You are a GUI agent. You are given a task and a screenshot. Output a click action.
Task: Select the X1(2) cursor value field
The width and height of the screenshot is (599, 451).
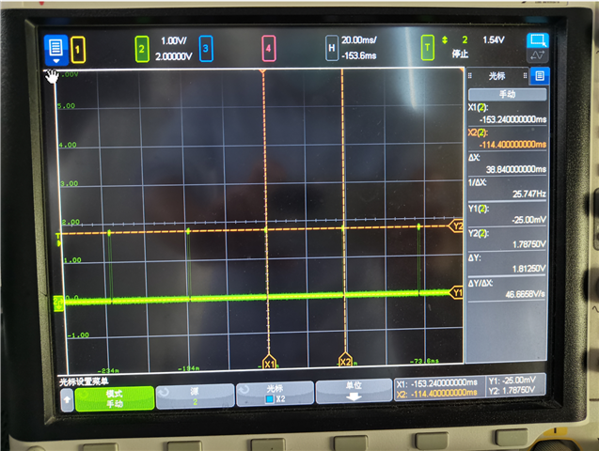[508, 114]
